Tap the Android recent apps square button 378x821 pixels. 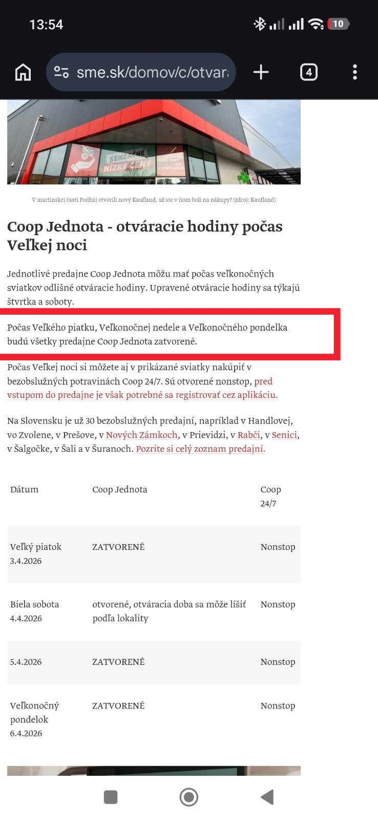(x=111, y=797)
